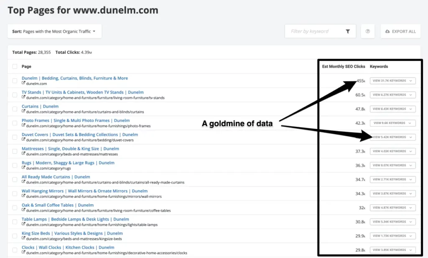
Task: Expand View 3.87K Keywords dropdown
Action: tap(392, 194)
